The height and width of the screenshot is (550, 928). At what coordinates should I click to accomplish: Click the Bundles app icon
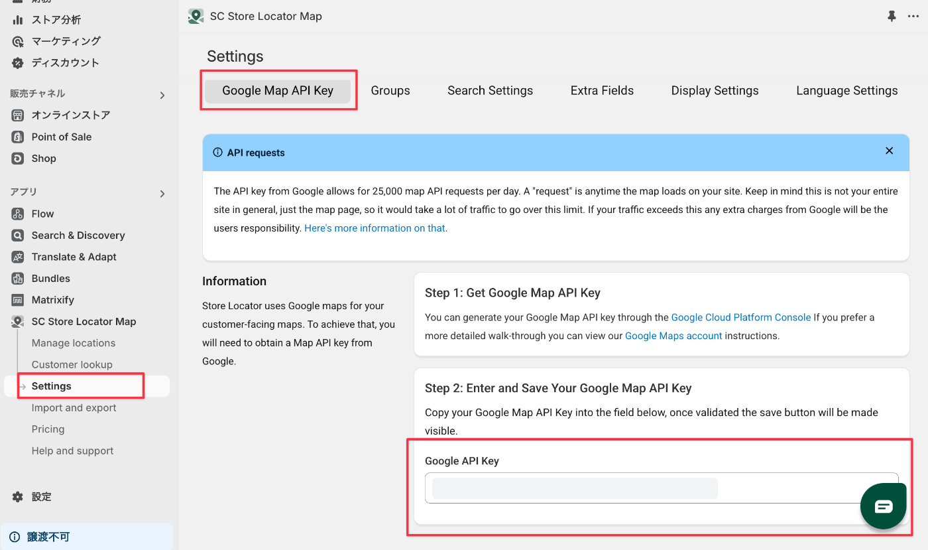pos(18,279)
